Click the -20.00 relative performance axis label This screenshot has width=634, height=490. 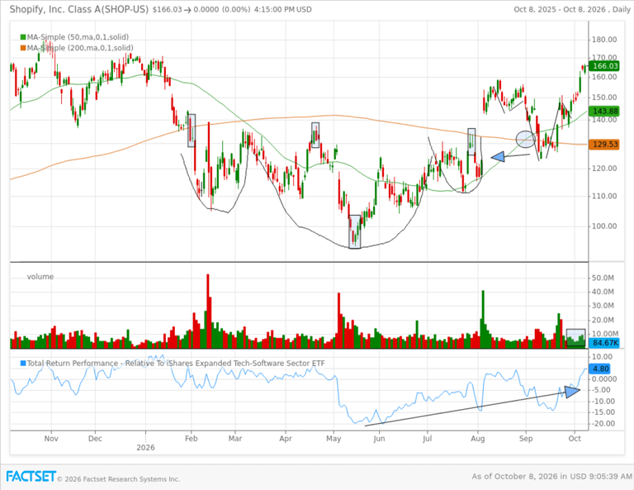click(603, 424)
